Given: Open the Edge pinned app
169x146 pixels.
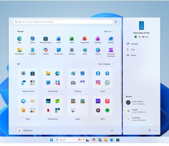Looking at the screenshot, I should click(20, 40).
